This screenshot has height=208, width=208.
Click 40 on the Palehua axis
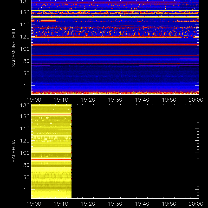(26, 190)
